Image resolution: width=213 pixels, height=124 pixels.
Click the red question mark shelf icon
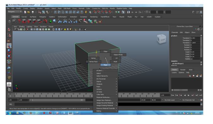[x=19, y=21]
